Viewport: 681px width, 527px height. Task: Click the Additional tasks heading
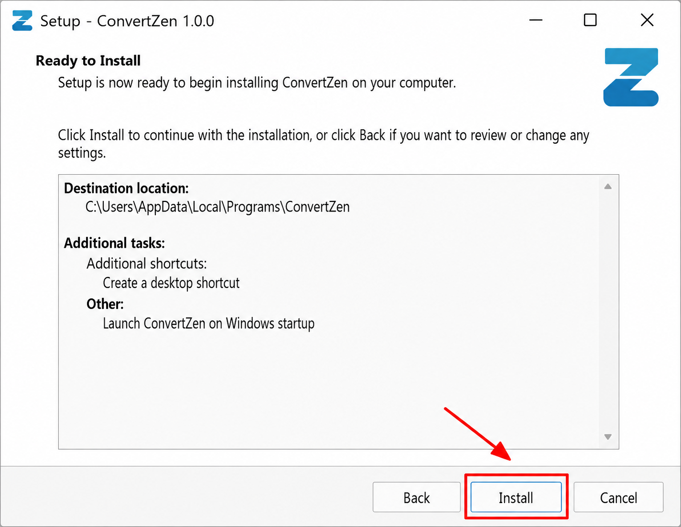pos(115,243)
